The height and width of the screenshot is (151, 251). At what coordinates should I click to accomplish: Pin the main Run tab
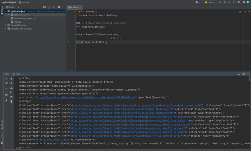click(x=6, y=100)
